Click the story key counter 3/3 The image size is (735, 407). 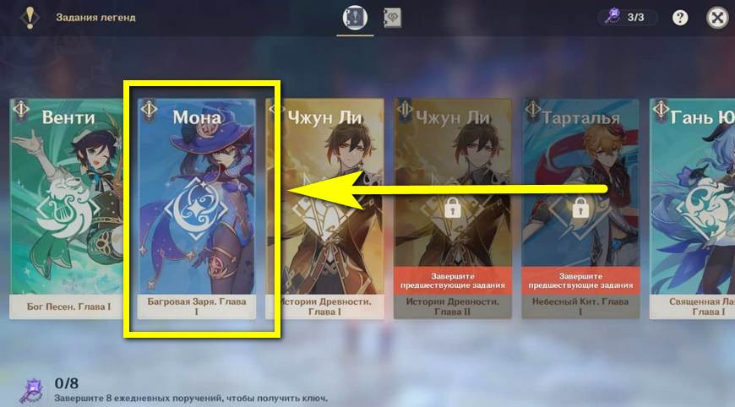(x=627, y=18)
